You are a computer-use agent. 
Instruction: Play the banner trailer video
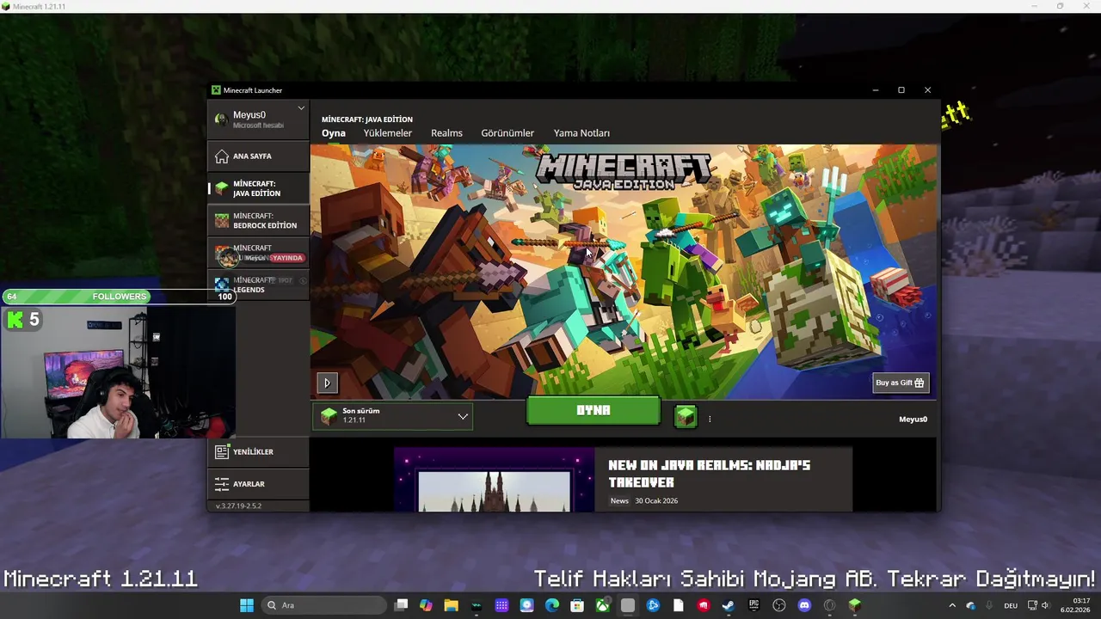pos(327,383)
